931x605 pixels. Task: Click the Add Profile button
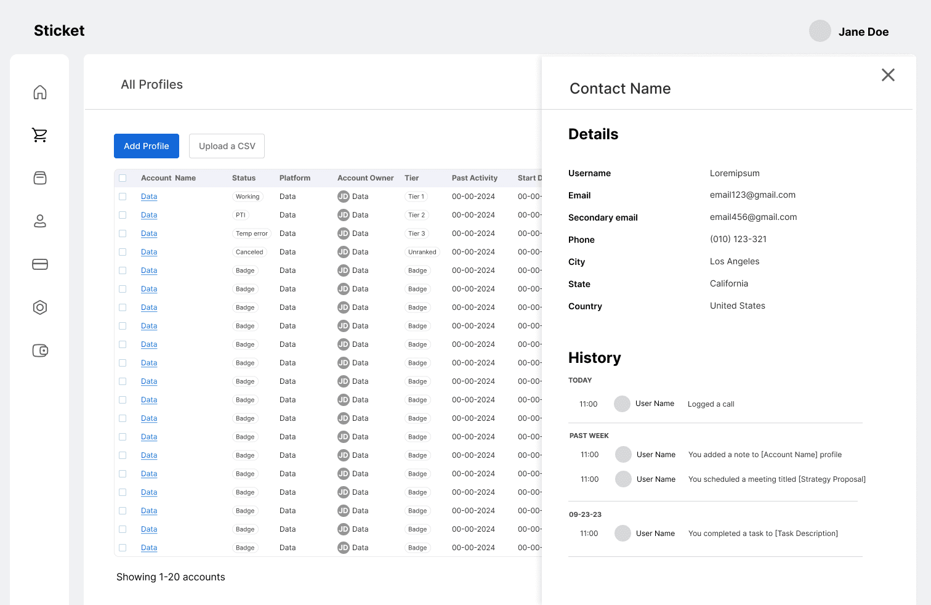[147, 146]
